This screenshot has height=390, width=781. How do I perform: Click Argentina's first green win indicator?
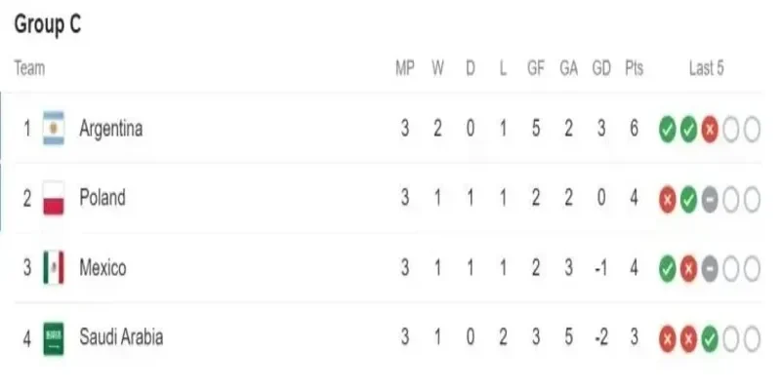pyautogui.click(x=668, y=129)
